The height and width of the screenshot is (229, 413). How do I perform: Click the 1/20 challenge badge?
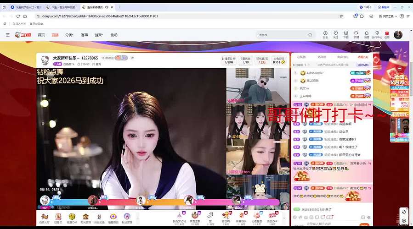pos(246,60)
